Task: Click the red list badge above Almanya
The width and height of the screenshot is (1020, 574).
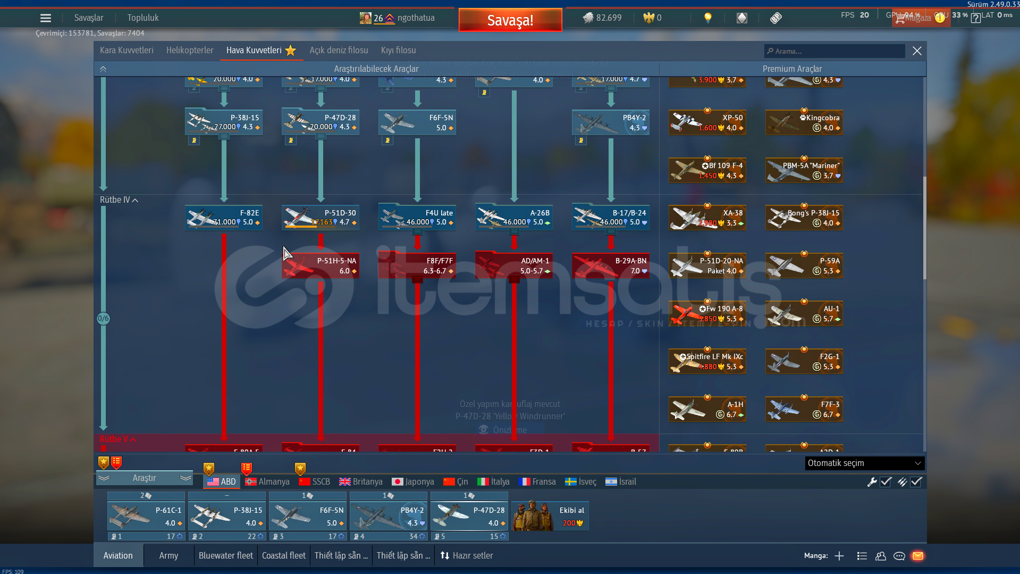Action: pyautogui.click(x=247, y=469)
